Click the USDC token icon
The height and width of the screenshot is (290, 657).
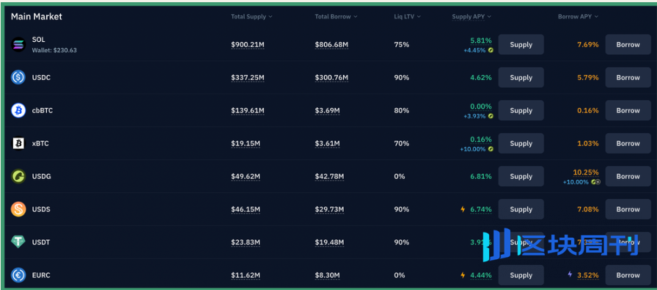(x=18, y=78)
